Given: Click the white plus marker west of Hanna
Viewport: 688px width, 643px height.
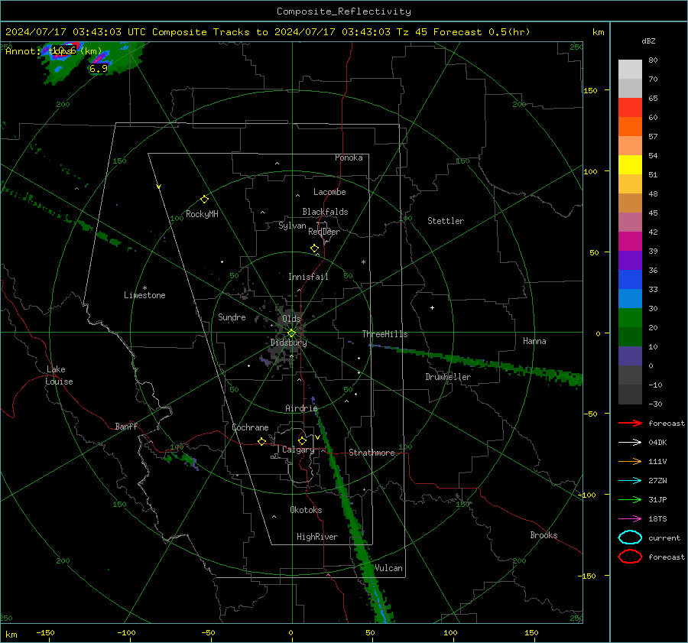Looking at the screenshot, I should click(432, 307).
